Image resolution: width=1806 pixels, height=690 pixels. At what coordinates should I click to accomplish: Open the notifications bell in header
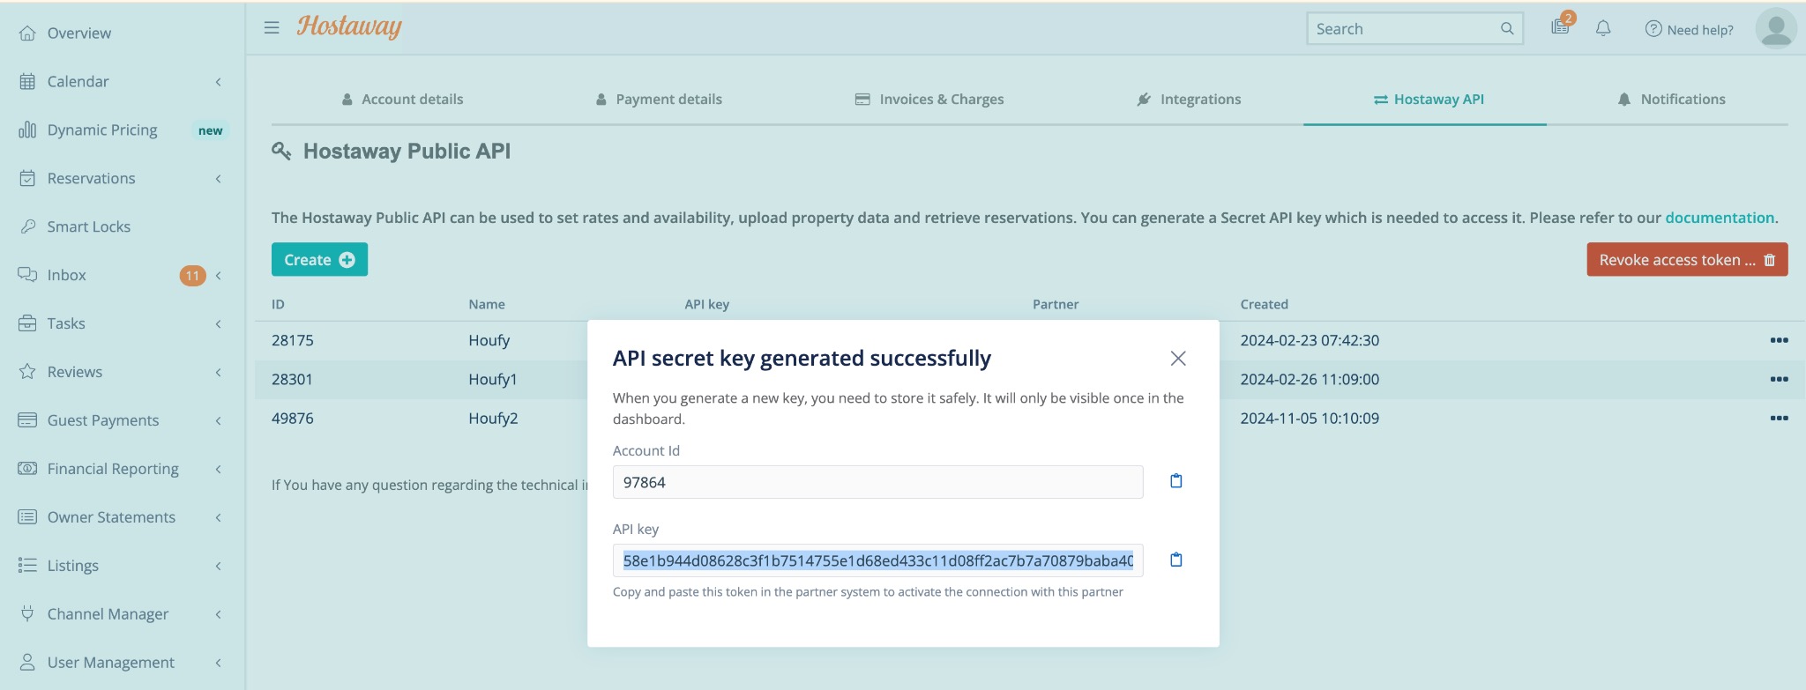(1603, 28)
